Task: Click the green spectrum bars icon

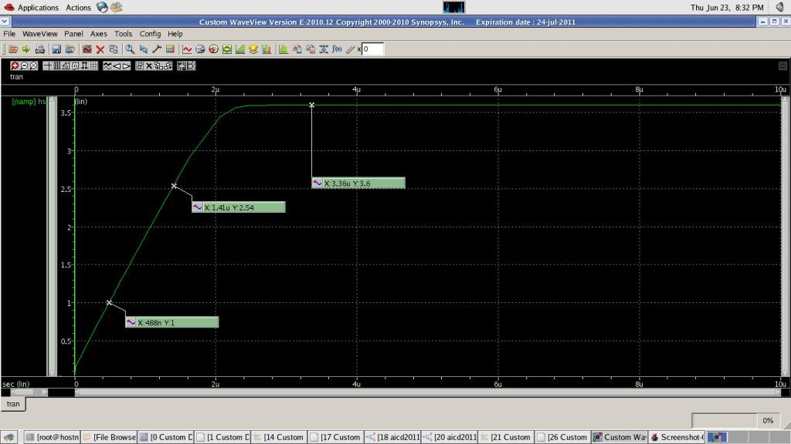Action: tap(283, 49)
